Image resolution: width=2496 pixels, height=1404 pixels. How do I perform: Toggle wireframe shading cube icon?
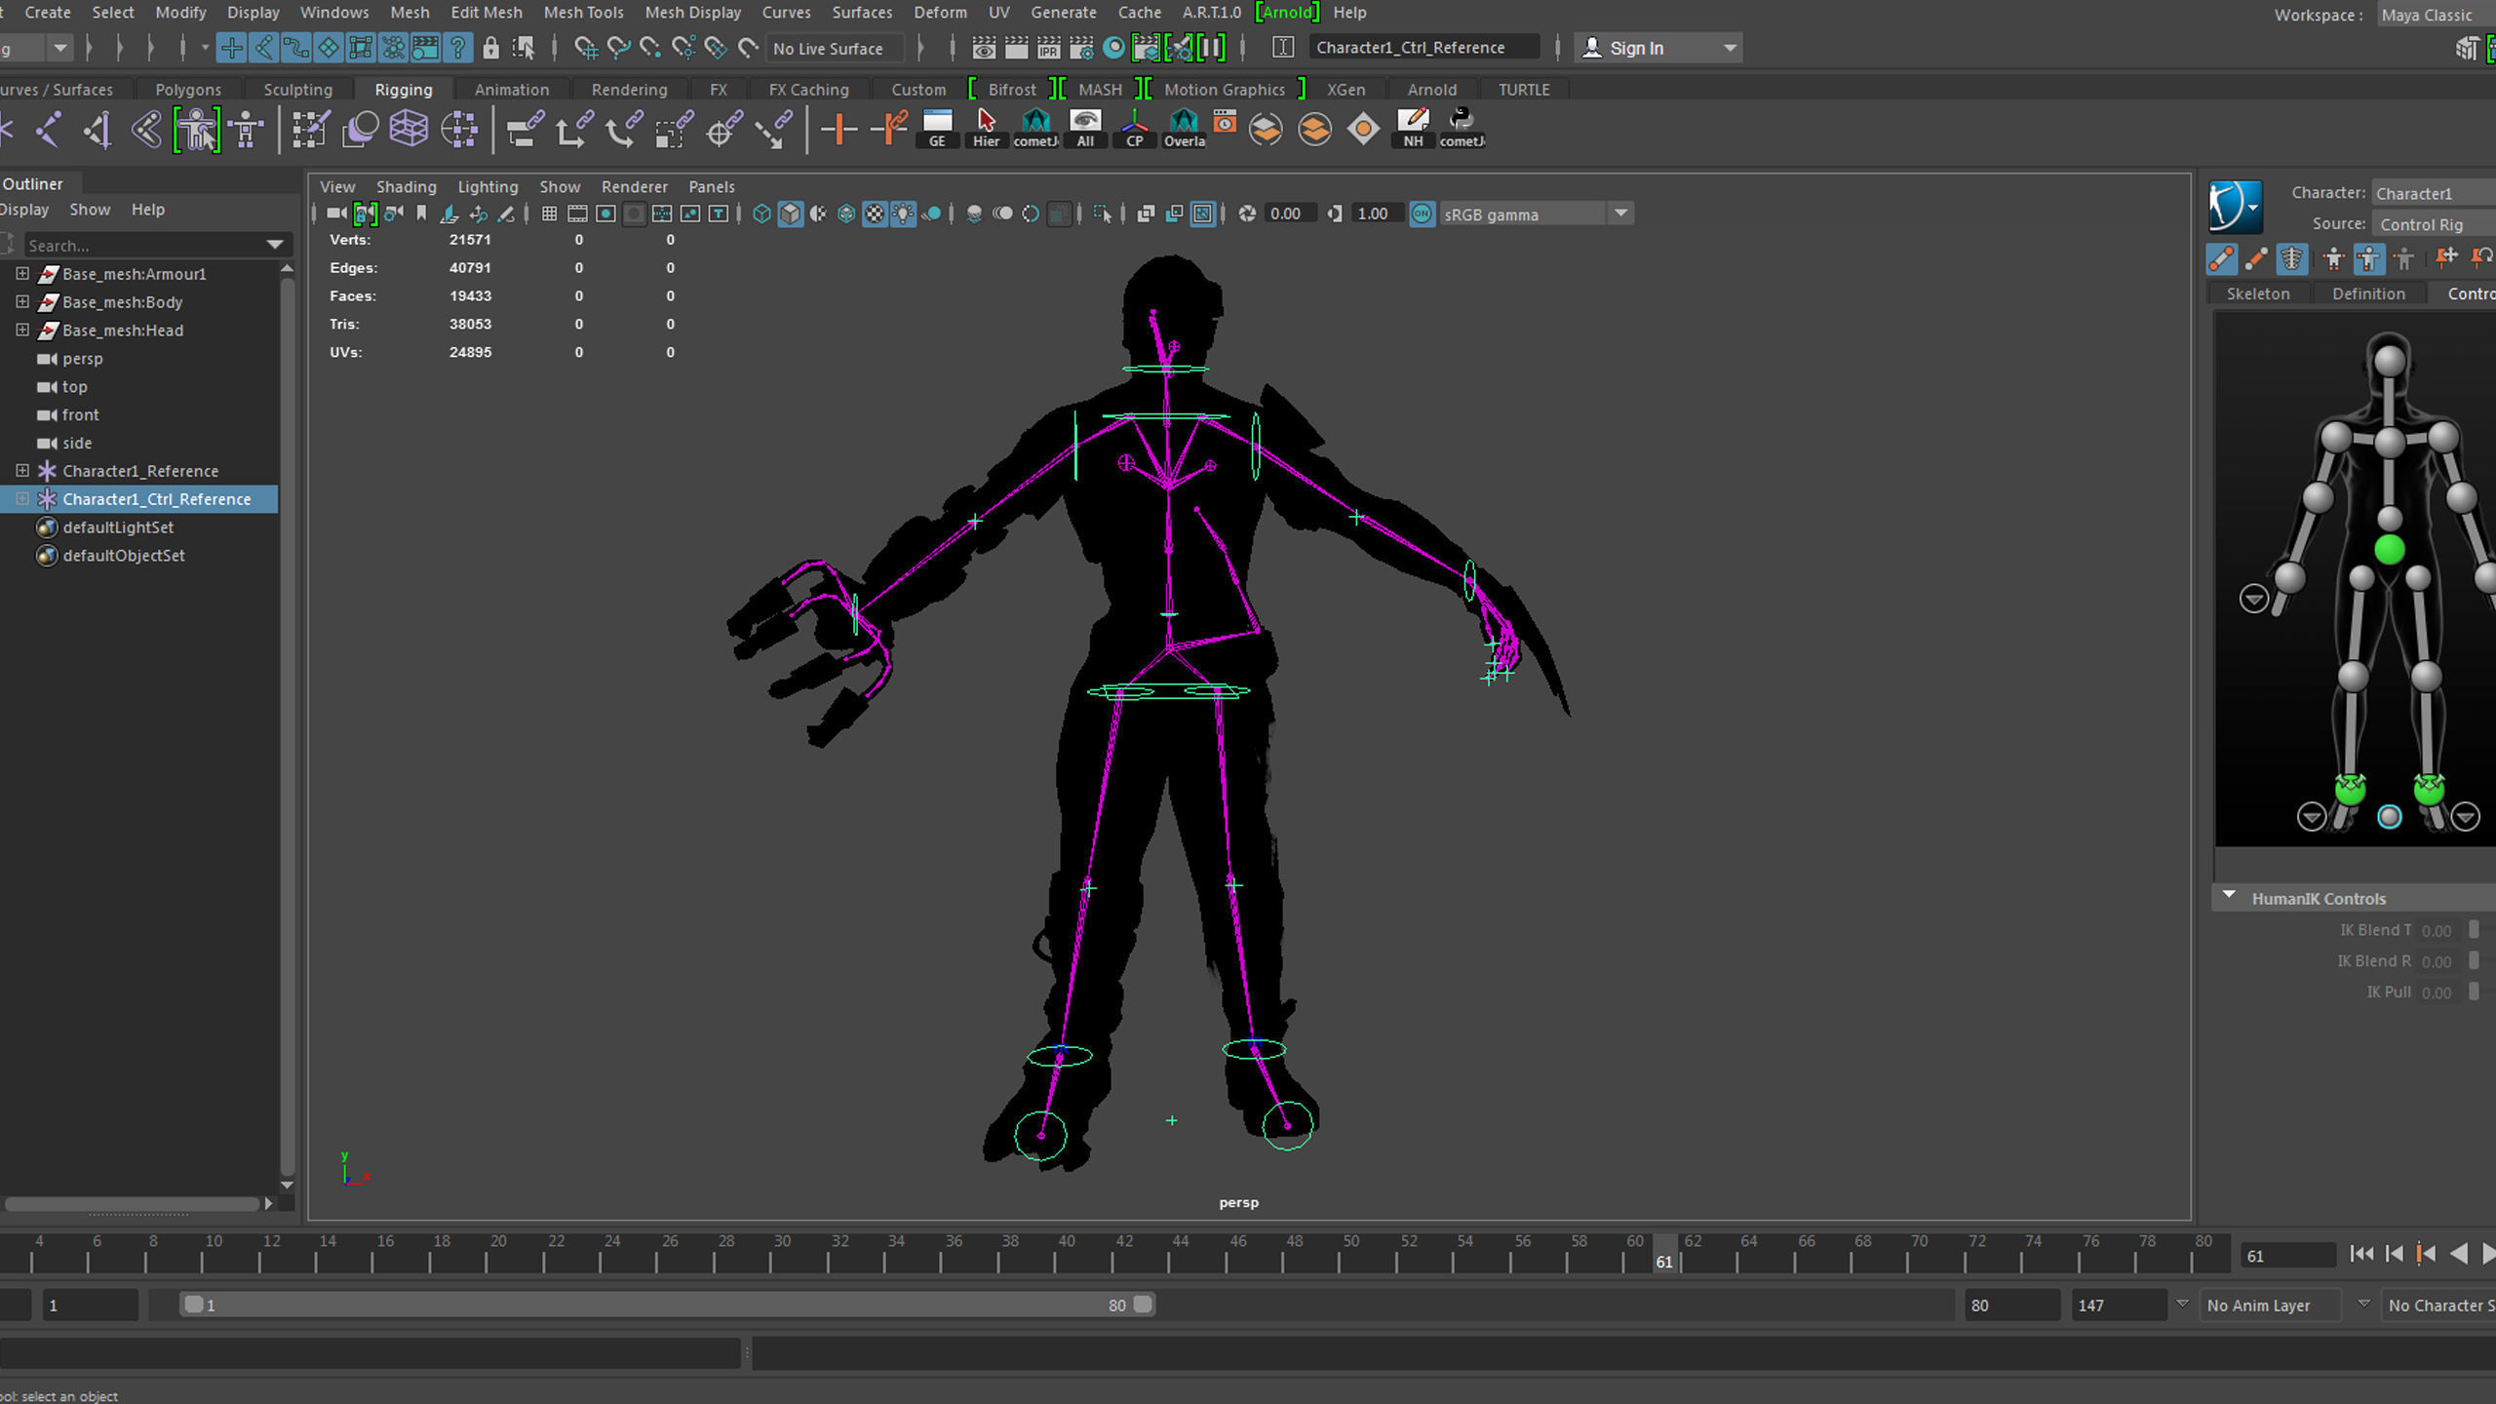(761, 214)
